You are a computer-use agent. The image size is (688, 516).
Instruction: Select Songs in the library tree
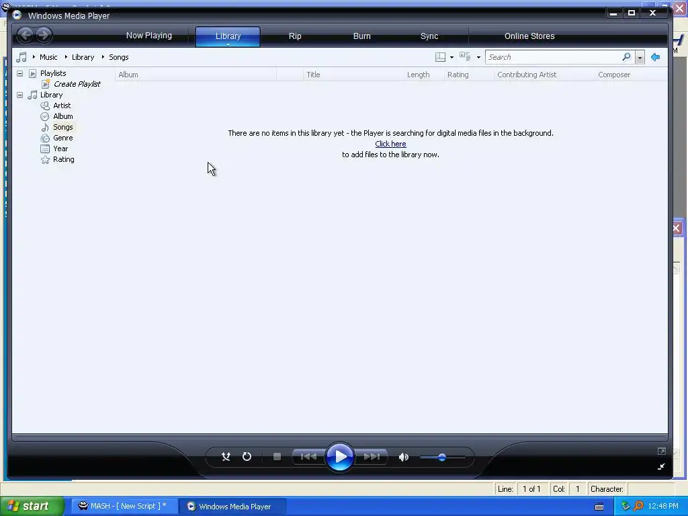tap(62, 127)
